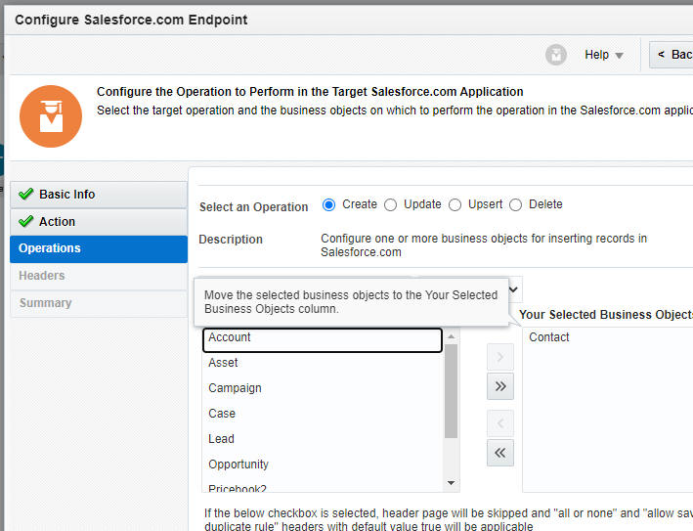
Task: Select Account in the business objects list
Action: click(323, 339)
